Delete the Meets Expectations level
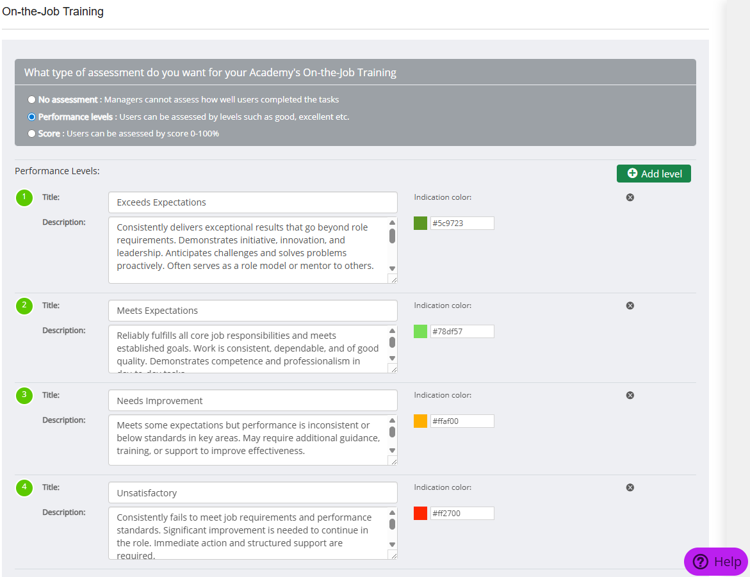The image size is (750, 577). tap(630, 305)
